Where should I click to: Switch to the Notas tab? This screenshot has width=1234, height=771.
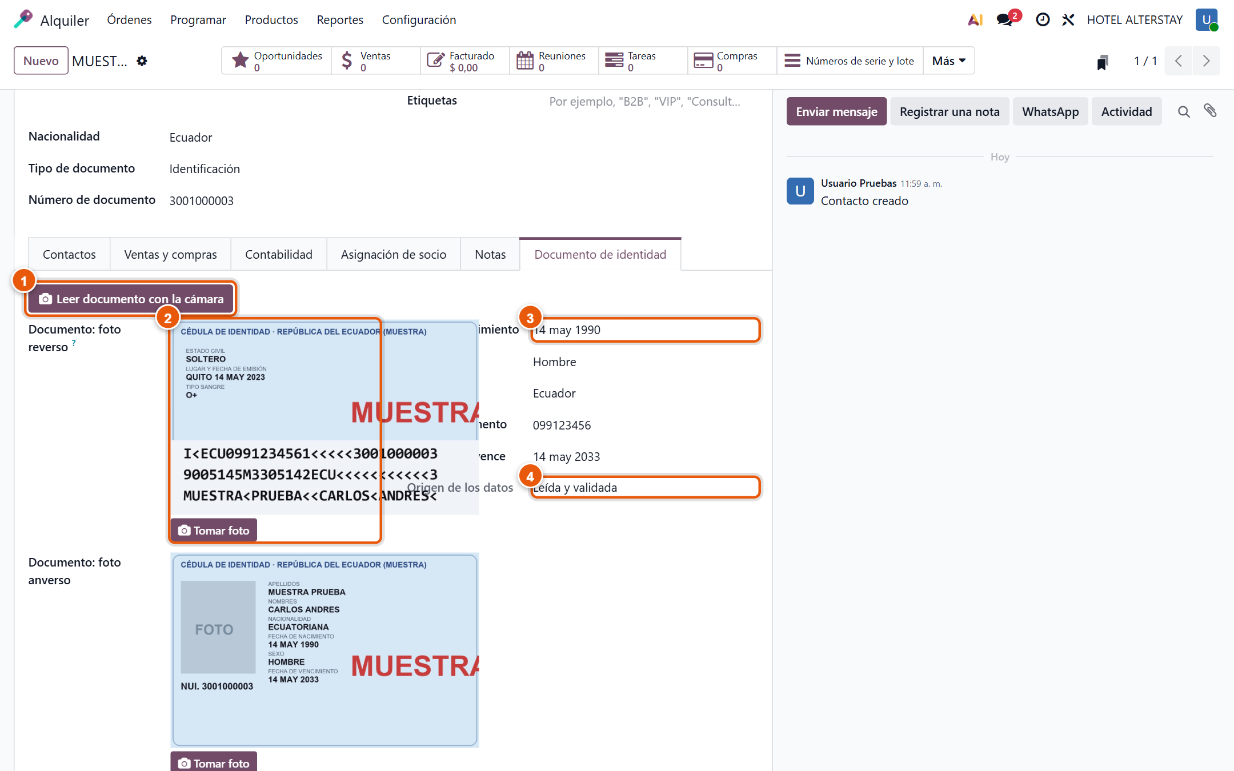click(x=490, y=254)
